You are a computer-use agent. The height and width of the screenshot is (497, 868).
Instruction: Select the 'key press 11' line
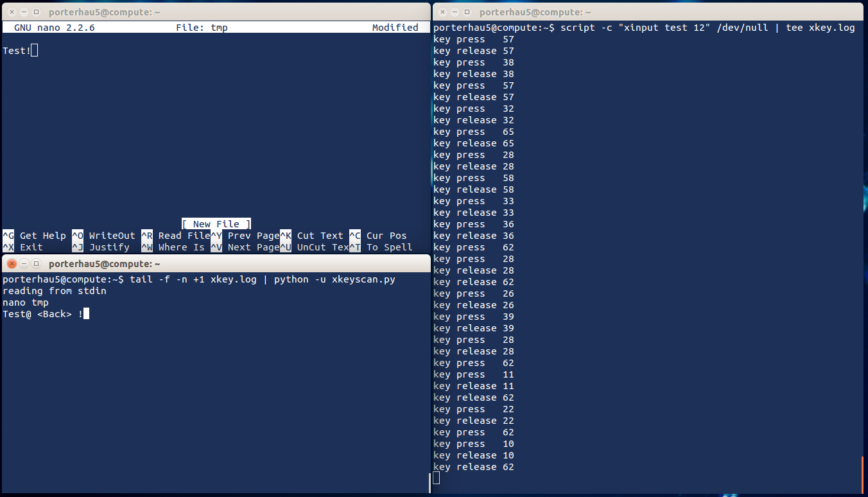coord(474,374)
